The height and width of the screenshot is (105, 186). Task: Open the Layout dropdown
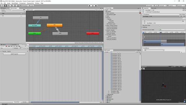pos(181,6)
